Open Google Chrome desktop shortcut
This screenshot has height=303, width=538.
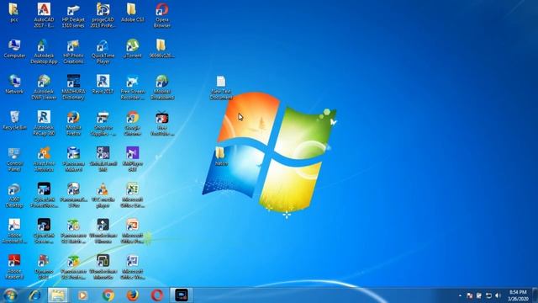[133, 124]
